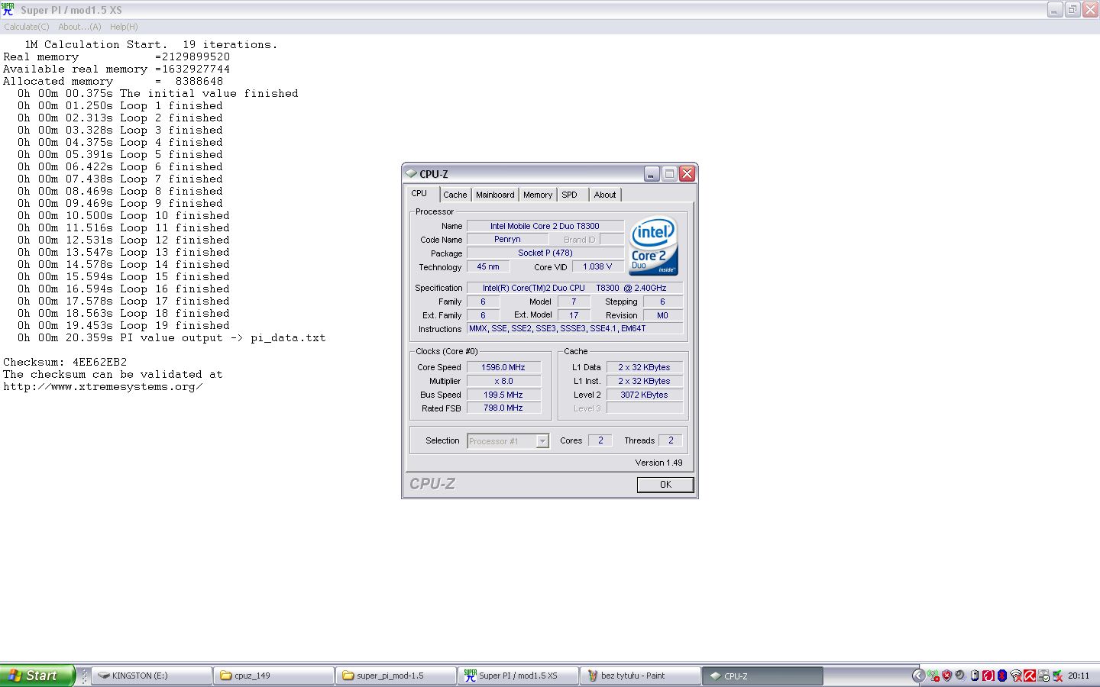The image size is (1100, 687).
Task: Click the Core VID value 1.038 V
Action: [x=597, y=267]
